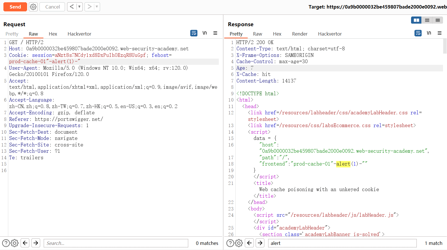Select the side-by-side layout view

(x=416, y=20)
